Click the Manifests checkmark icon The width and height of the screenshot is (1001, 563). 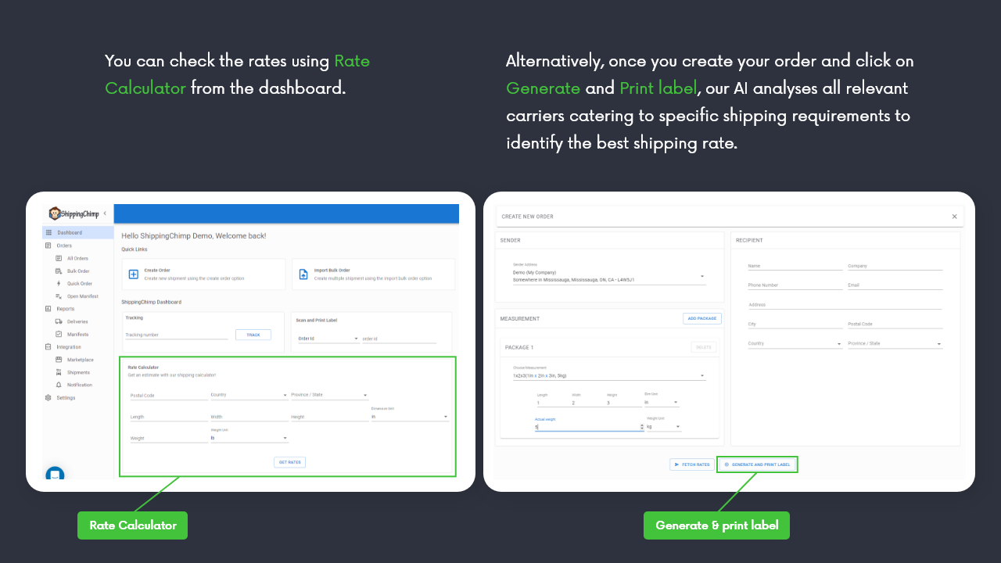(x=59, y=334)
